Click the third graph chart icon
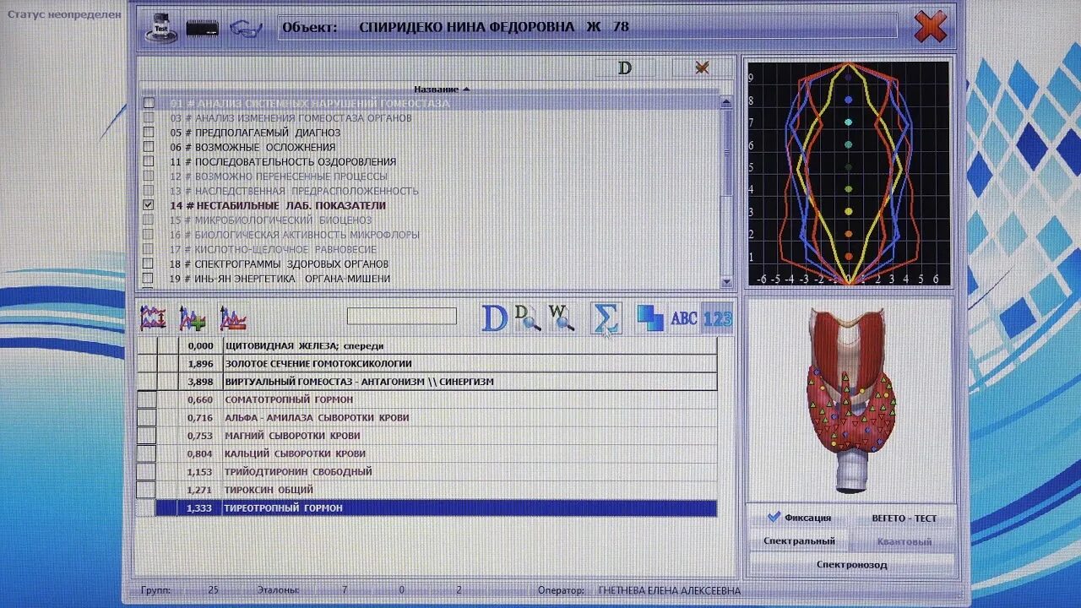Viewport: 1081px width, 608px height. [232, 318]
